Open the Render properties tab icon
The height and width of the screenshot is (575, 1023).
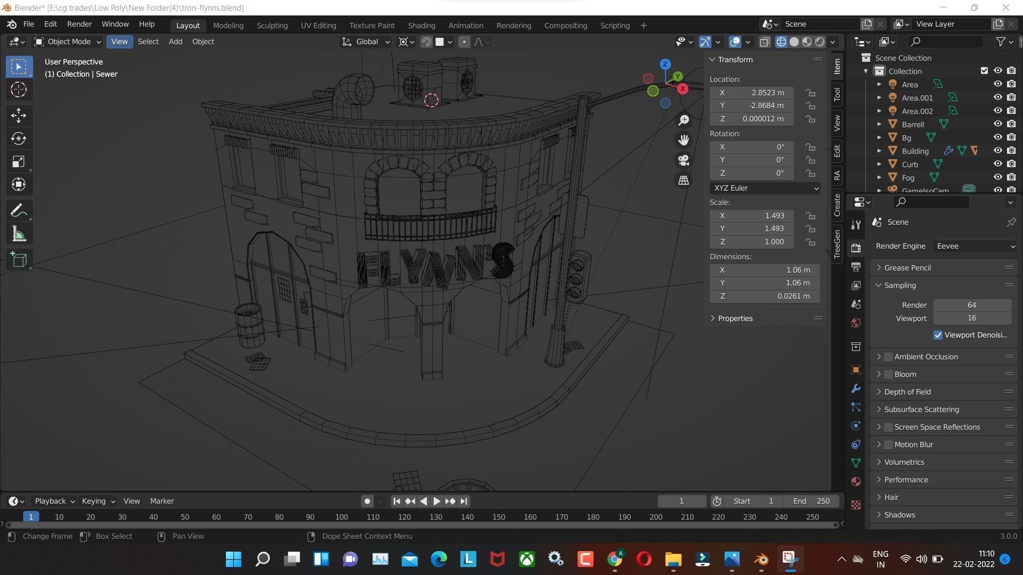coord(856,248)
